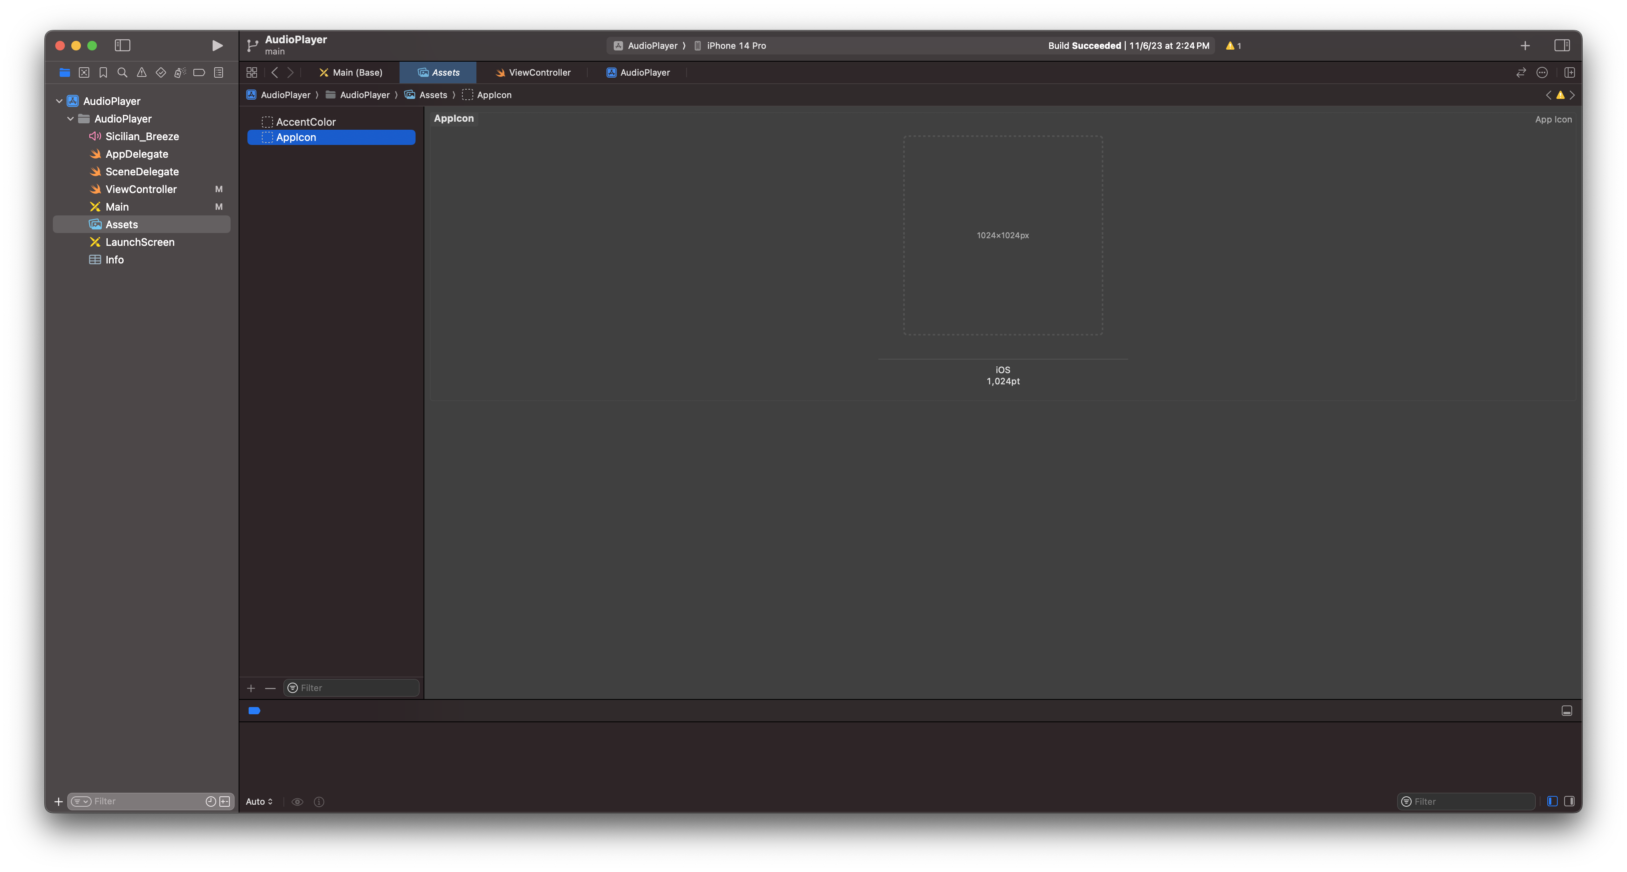Collapse the AudioPlayer project root

[x=59, y=101]
